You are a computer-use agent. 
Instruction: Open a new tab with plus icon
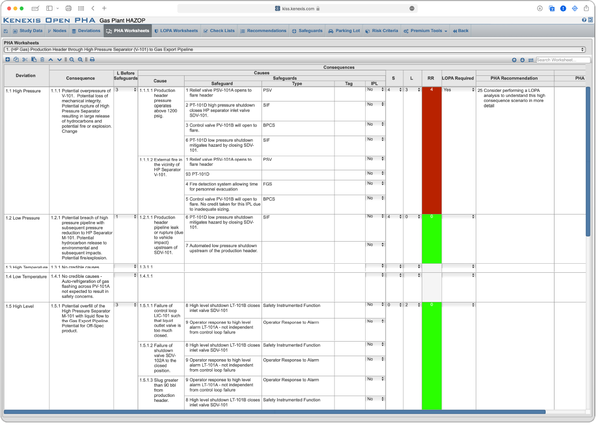(104, 9)
